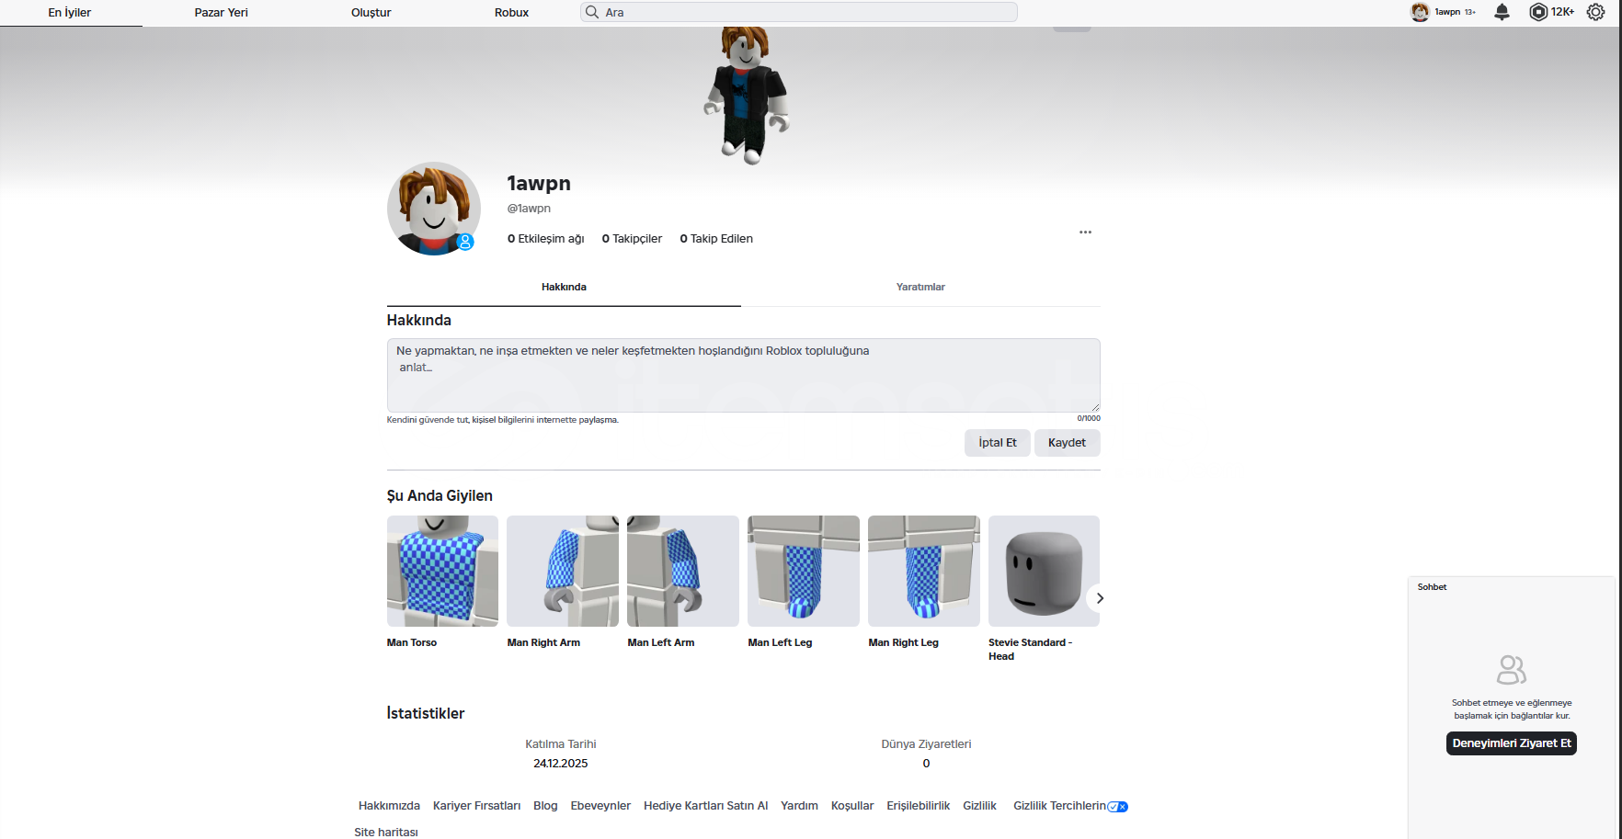Open the Koşullar footer link
This screenshot has width=1622, height=839.
coord(852,806)
